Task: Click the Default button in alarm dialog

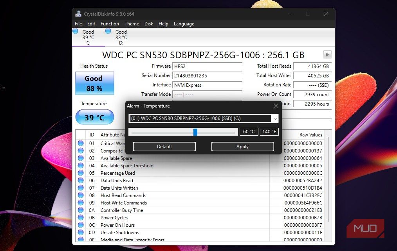Action: (164, 147)
